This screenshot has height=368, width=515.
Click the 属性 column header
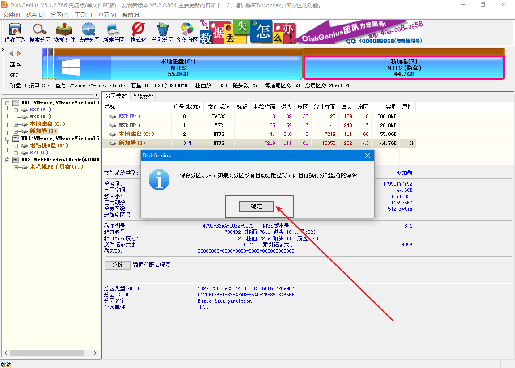click(407, 107)
